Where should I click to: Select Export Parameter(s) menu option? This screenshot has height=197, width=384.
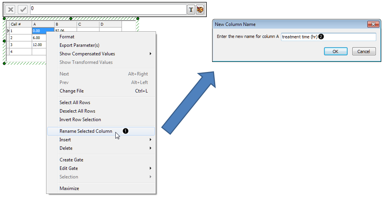pyautogui.click(x=79, y=45)
